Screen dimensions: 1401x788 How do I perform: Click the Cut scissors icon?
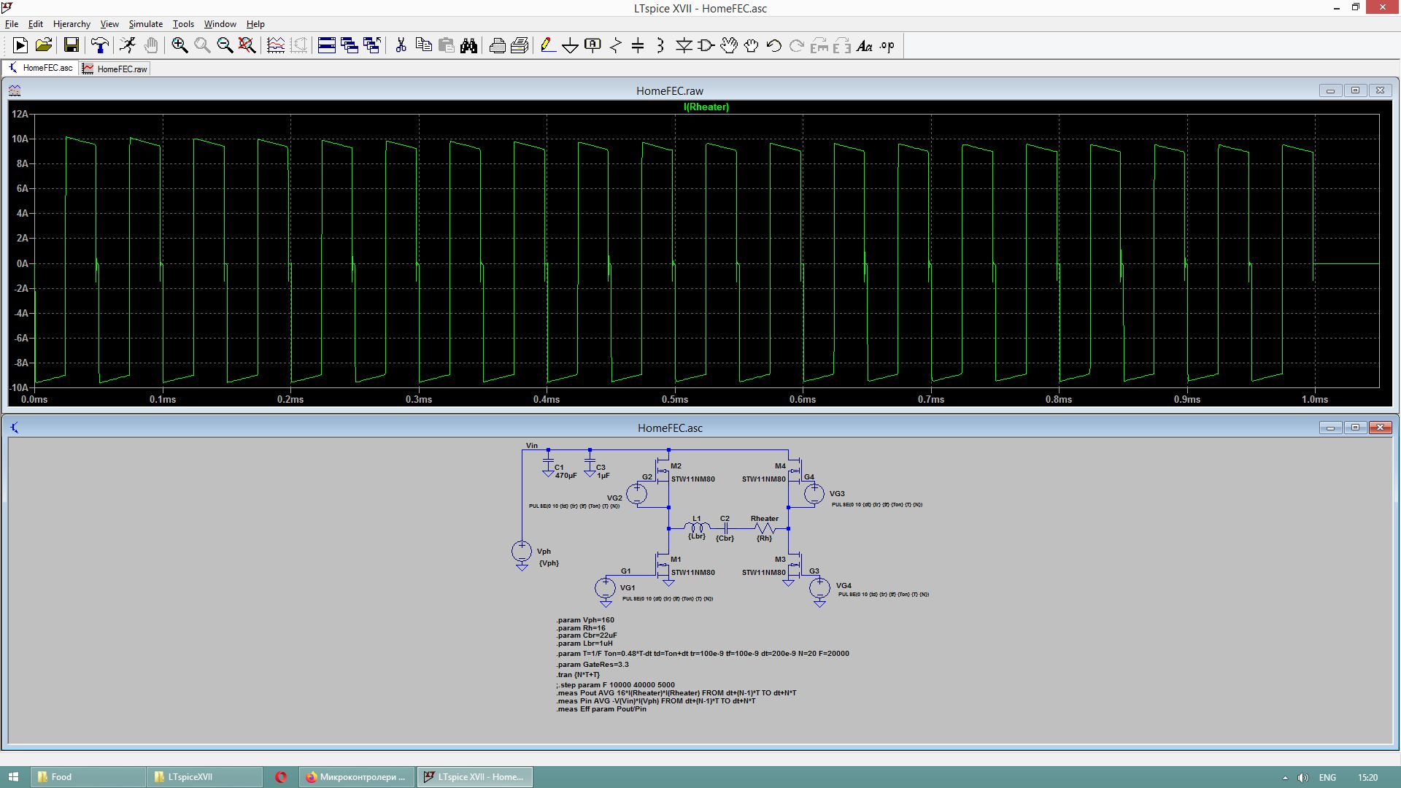tap(401, 46)
